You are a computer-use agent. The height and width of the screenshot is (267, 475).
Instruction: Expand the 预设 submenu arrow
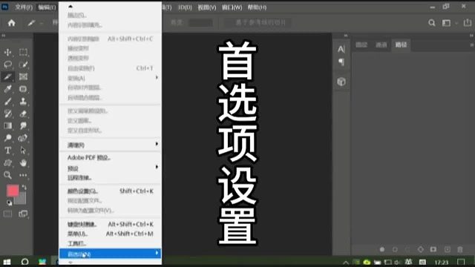coord(157,167)
